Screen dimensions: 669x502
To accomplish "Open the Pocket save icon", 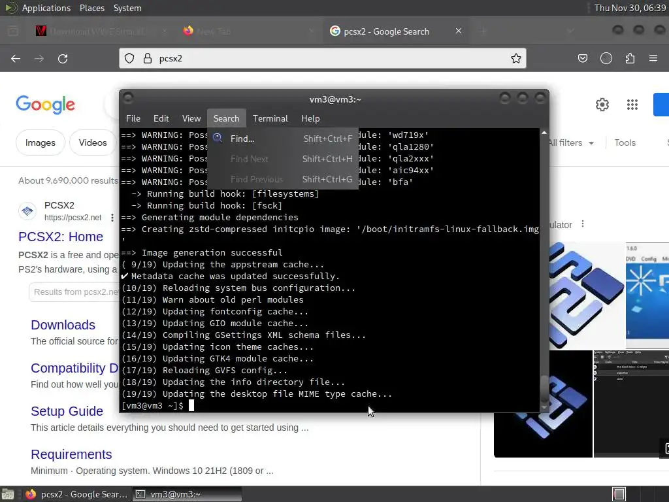I will click(582, 58).
